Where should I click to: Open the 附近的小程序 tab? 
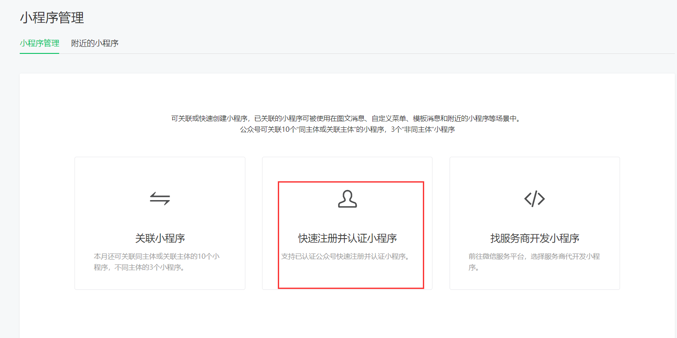[95, 43]
